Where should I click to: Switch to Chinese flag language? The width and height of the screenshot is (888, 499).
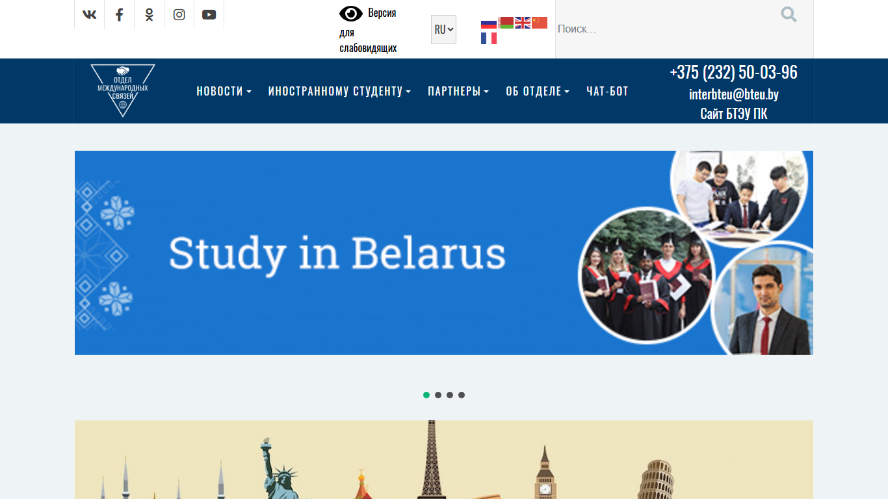coord(540,23)
